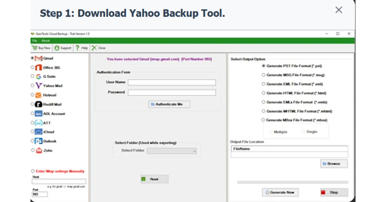
Task: Maximize the GainTools Cloud Backup window
Action: (338, 33)
